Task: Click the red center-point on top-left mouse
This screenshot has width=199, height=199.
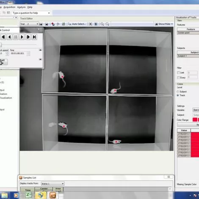Action: [62, 77]
